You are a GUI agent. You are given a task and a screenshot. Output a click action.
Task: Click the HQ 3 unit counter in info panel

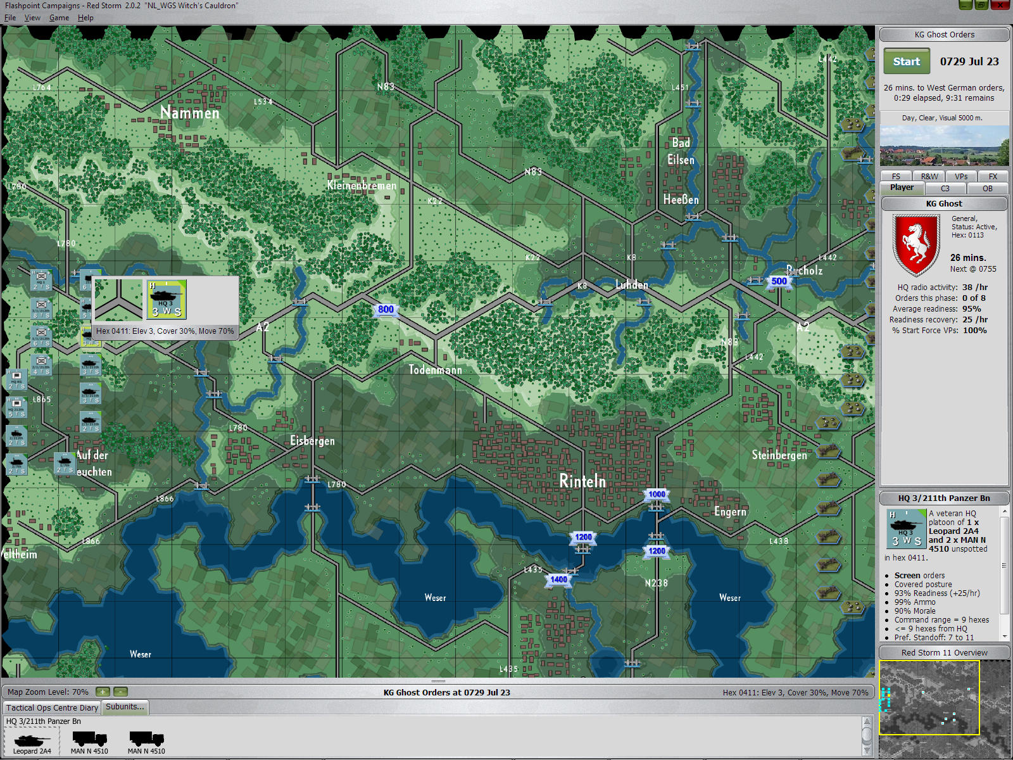[906, 529]
